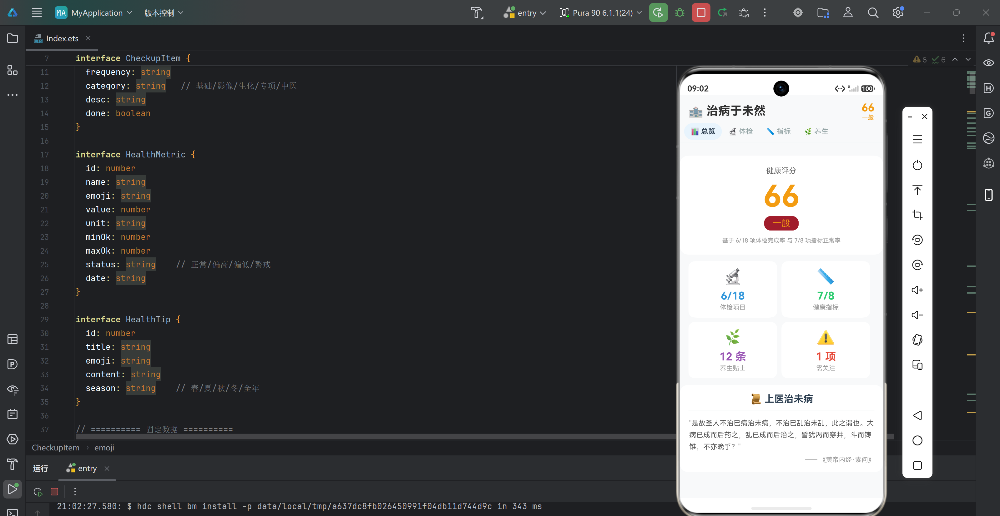
Task: Select the 运行 tool window label
Action: [x=40, y=468]
